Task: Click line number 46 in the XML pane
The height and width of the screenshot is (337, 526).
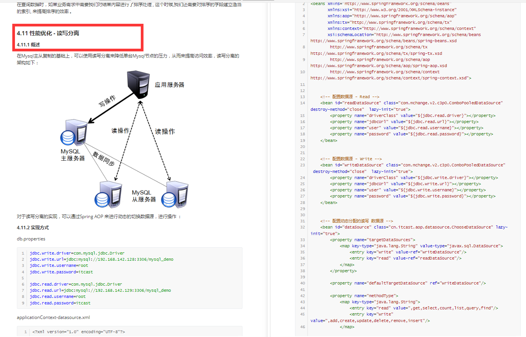Action: (x=302, y=327)
